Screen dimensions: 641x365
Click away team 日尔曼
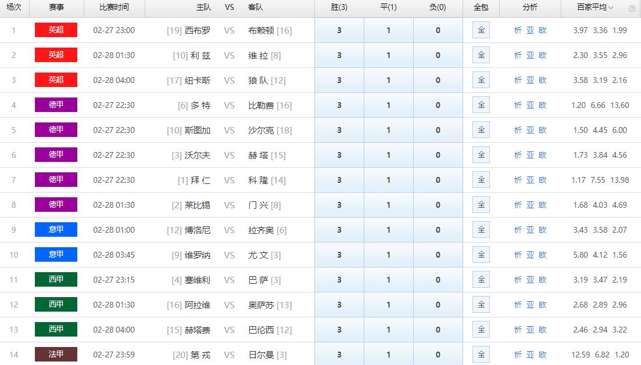262,355
